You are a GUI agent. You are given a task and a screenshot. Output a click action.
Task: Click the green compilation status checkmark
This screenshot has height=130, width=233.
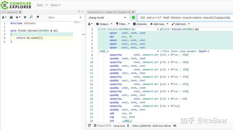click(133, 17)
